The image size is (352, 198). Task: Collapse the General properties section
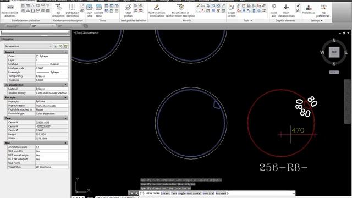tap(65, 52)
